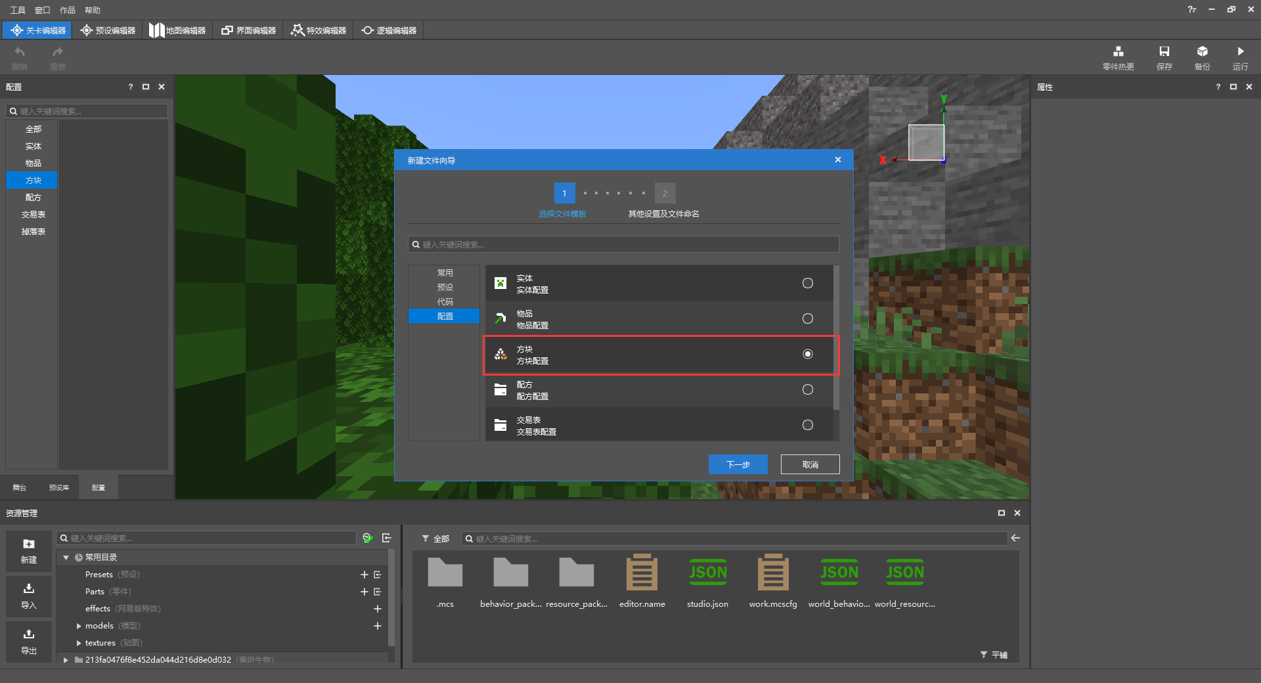This screenshot has width=1261, height=683.
Task: Click plus icon on Presets row
Action: [365, 575]
